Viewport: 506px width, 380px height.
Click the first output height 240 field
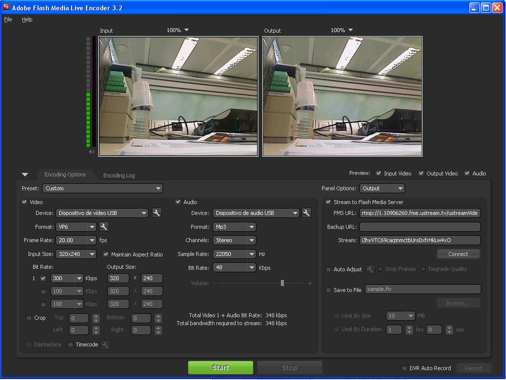pyautogui.click(x=152, y=278)
